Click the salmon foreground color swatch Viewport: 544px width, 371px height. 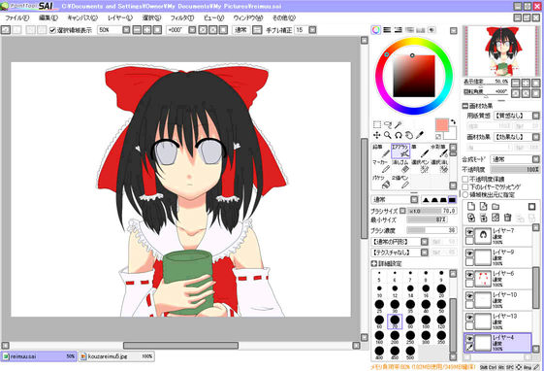[442, 125]
